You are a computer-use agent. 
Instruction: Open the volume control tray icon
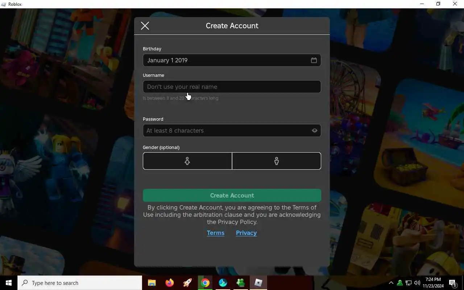click(x=417, y=283)
